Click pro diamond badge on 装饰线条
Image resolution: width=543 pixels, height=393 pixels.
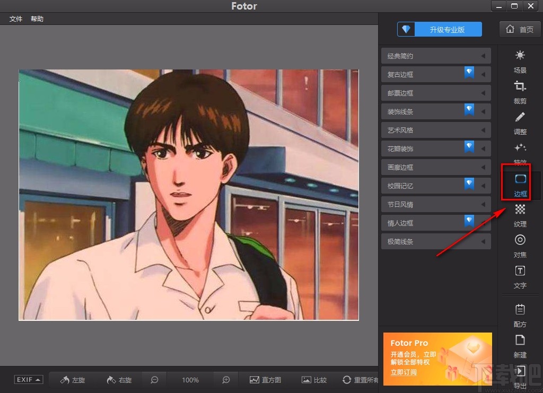pos(469,109)
